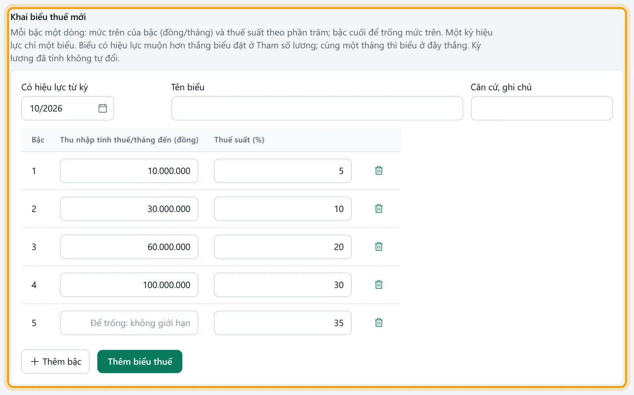The width and height of the screenshot is (634, 395).
Task: Edit bracket 5 tax rate 35
Action: (x=283, y=323)
